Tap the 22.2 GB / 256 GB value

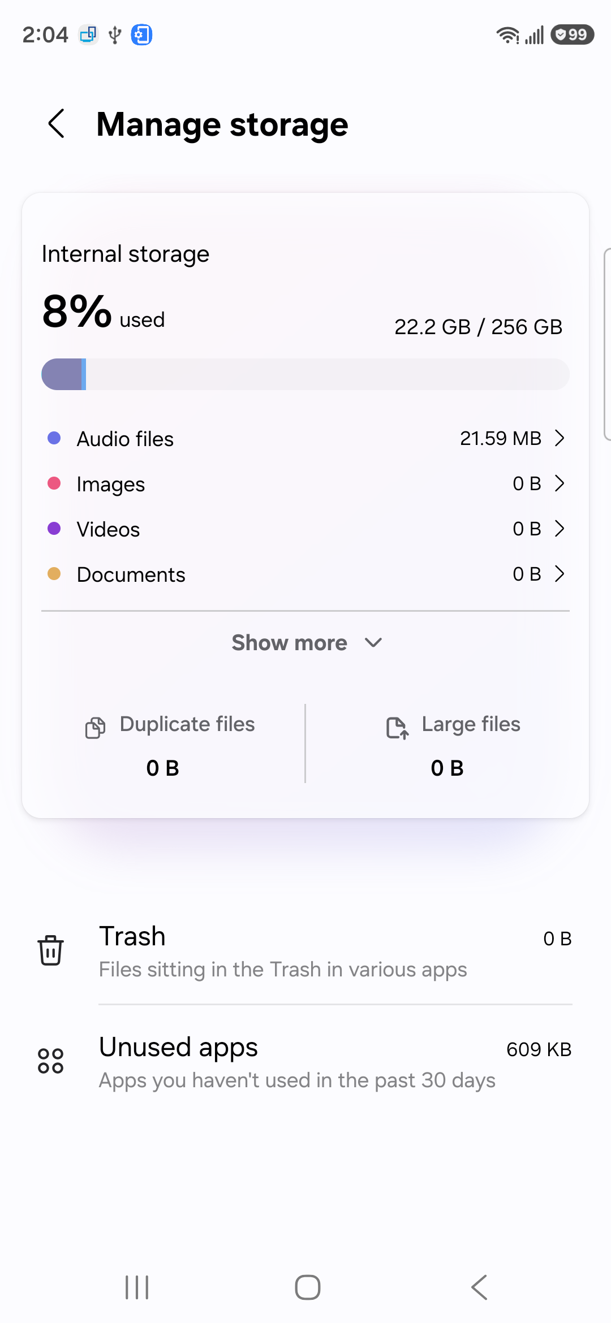tap(479, 327)
